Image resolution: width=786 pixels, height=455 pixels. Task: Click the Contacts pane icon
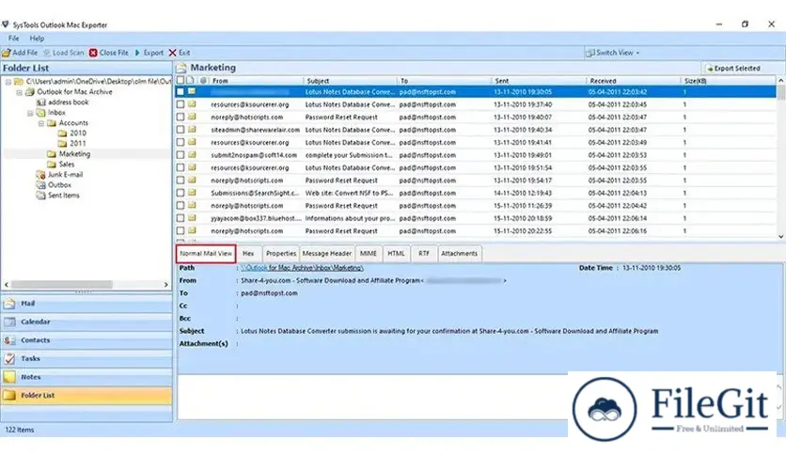[x=9, y=340]
